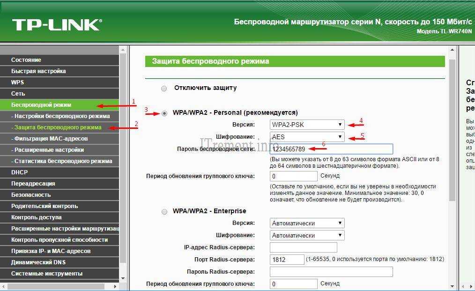Select 'Отключить защиту' radio button

tap(164, 88)
